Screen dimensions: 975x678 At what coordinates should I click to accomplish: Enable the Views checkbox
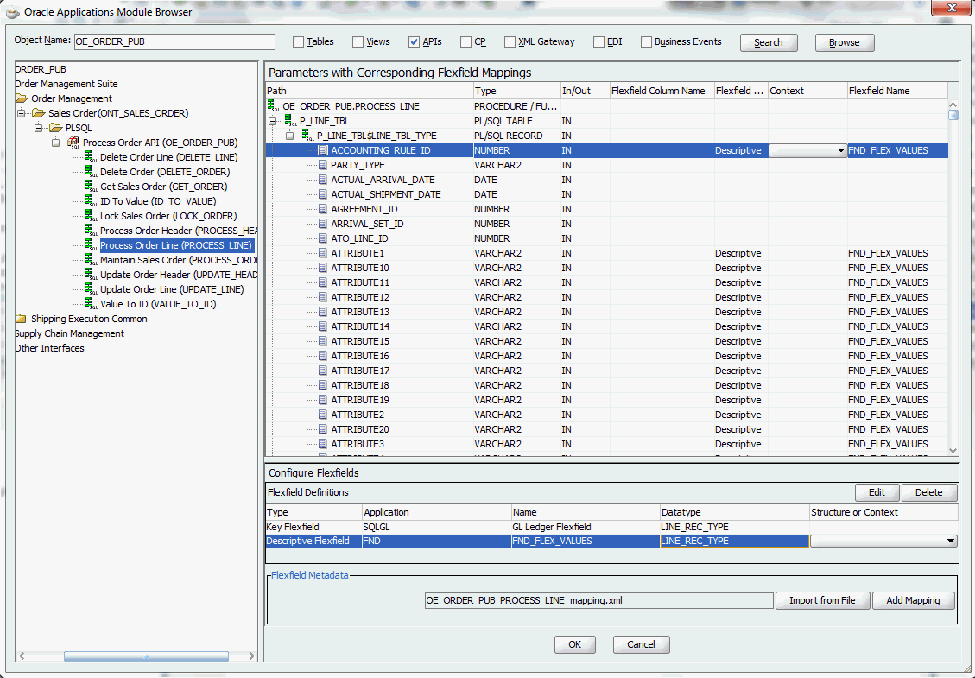pos(358,41)
